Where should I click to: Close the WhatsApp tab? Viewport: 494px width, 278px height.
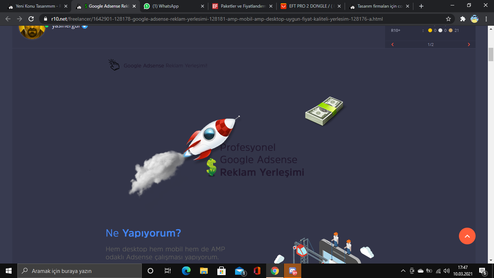[x=202, y=6]
